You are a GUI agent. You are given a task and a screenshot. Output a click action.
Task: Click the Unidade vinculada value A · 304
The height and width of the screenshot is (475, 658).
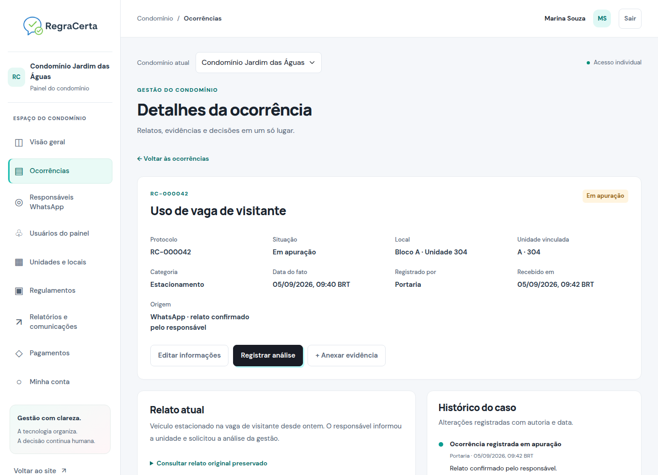pos(529,252)
